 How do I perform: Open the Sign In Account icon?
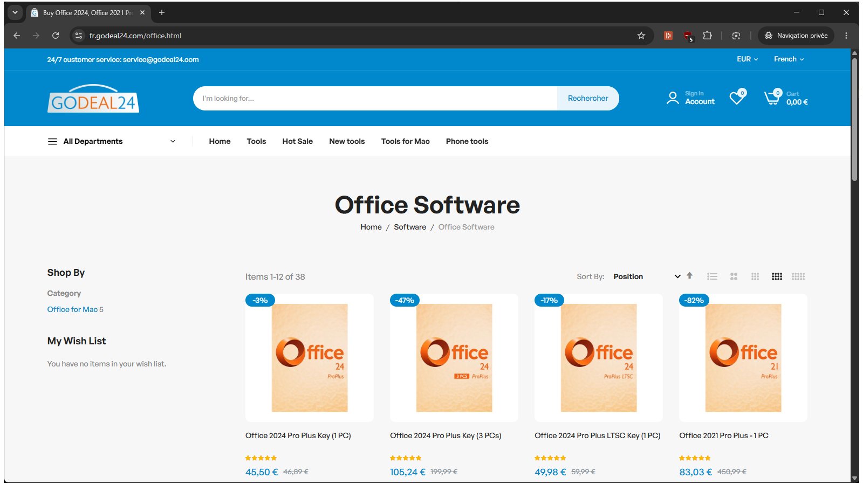tap(673, 98)
